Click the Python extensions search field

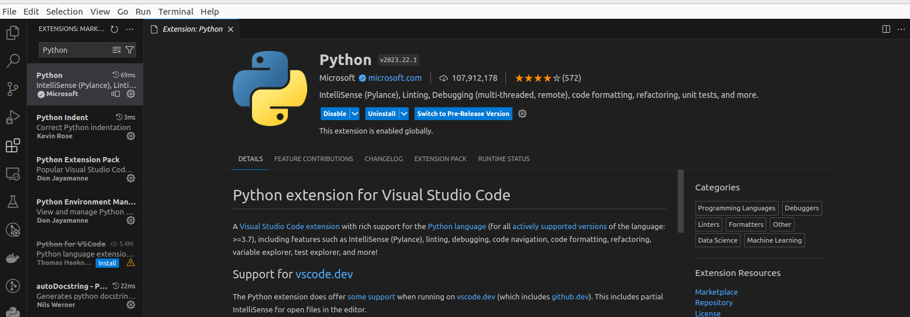(x=75, y=50)
